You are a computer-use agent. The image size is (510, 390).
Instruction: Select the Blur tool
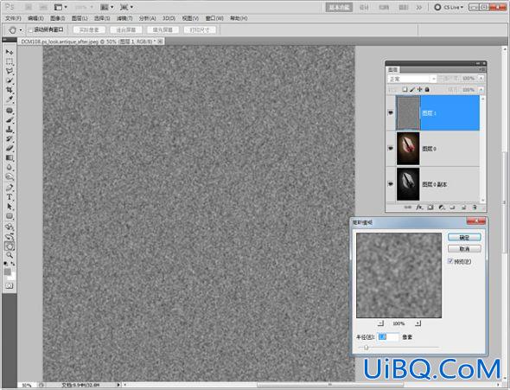click(x=10, y=168)
